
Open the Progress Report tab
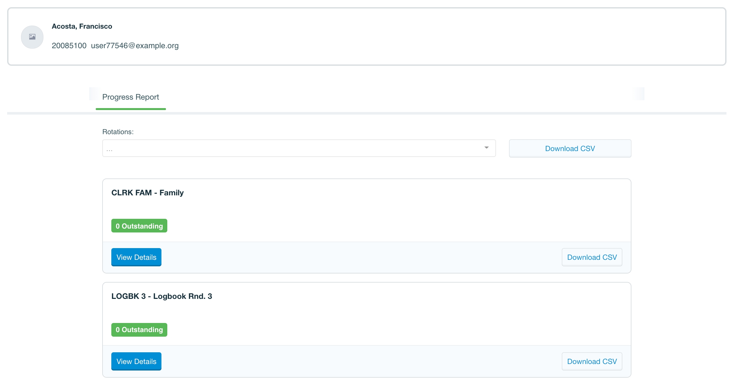(131, 97)
